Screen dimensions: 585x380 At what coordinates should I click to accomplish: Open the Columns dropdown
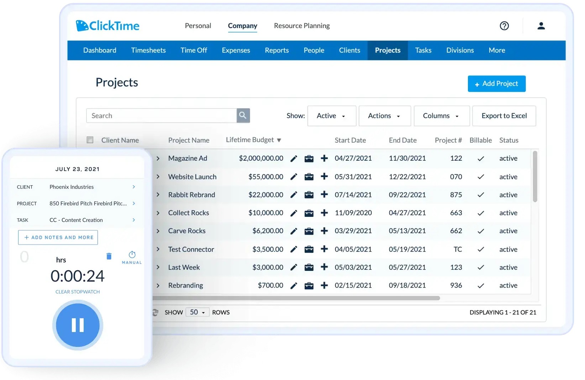coord(441,116)
